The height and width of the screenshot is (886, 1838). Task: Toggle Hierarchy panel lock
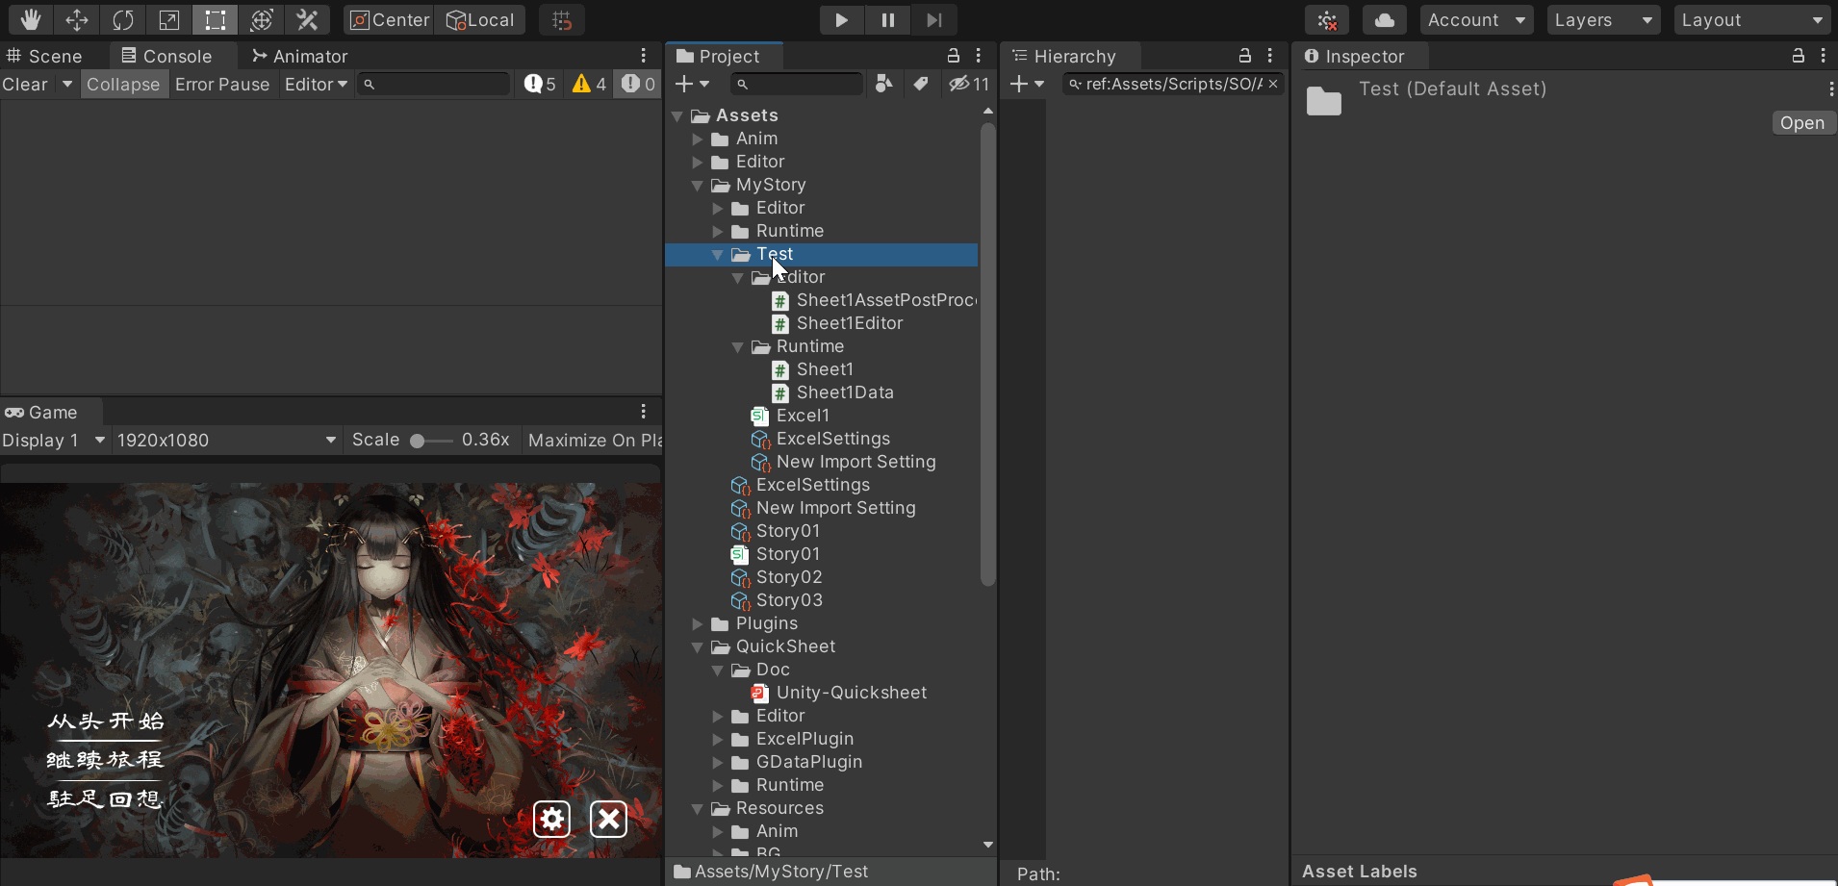tap(1244, 56)
